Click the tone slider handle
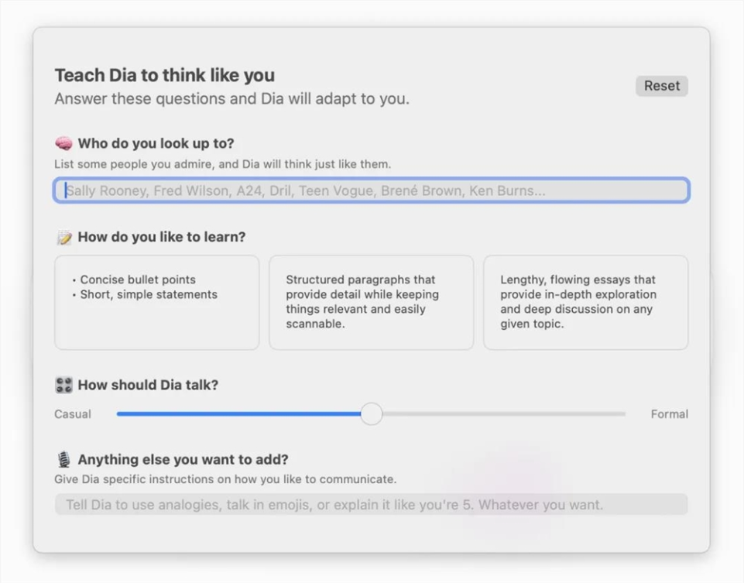744x583 pixels. point(372,414)
